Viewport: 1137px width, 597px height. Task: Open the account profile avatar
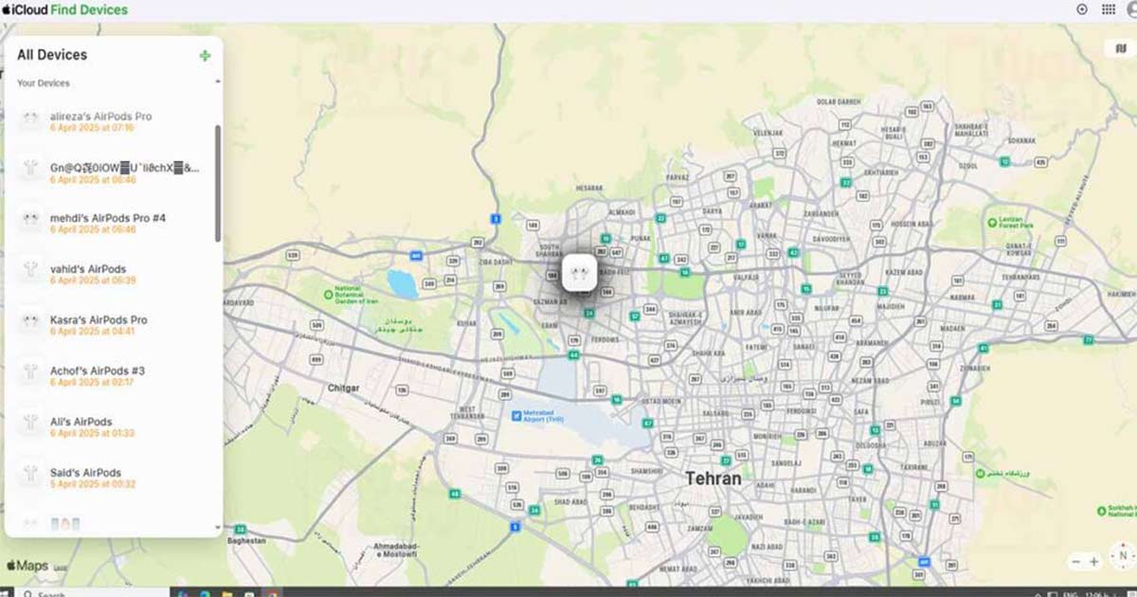coord(1131,9)
